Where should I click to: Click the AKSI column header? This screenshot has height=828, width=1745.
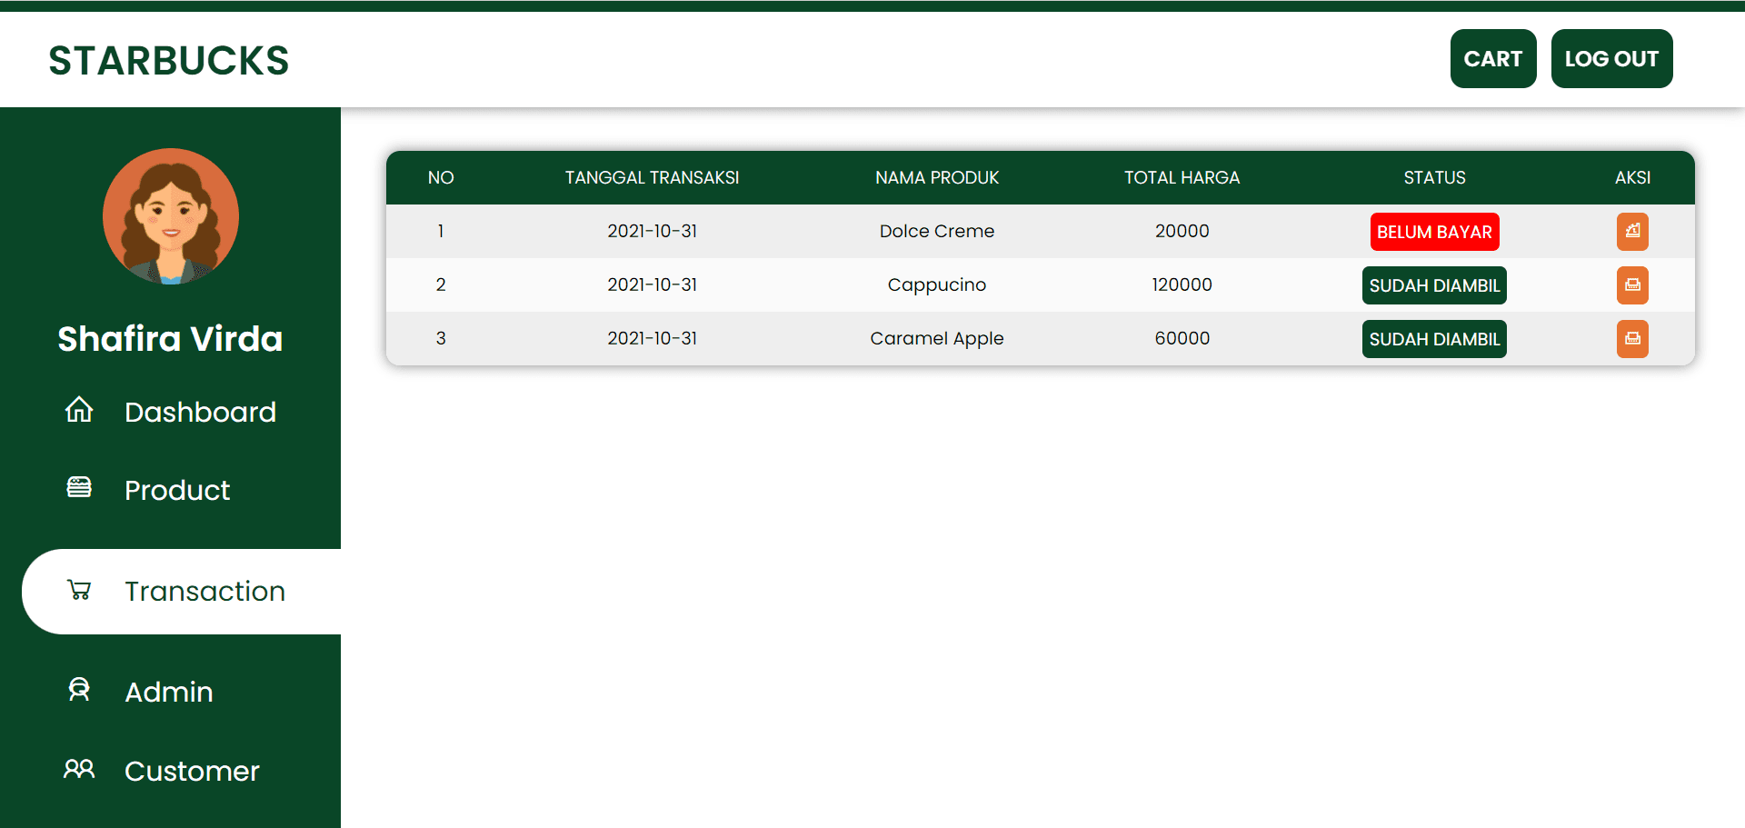tap(1632, 177)
